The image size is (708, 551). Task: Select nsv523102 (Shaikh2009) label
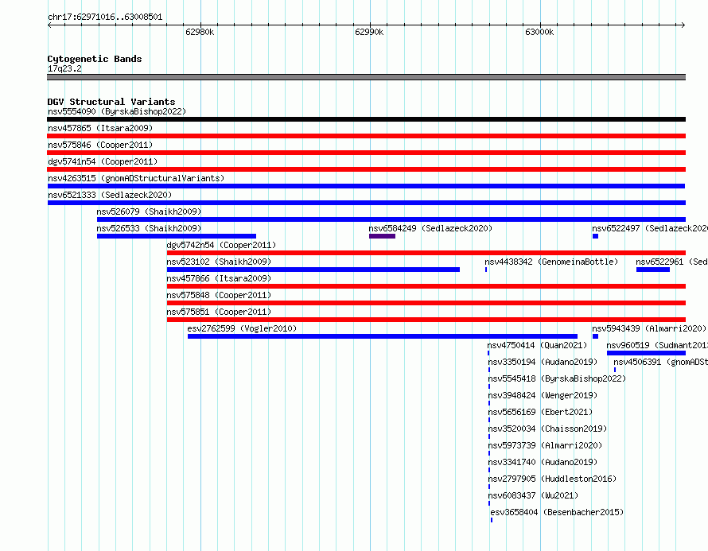pos(219,262)
